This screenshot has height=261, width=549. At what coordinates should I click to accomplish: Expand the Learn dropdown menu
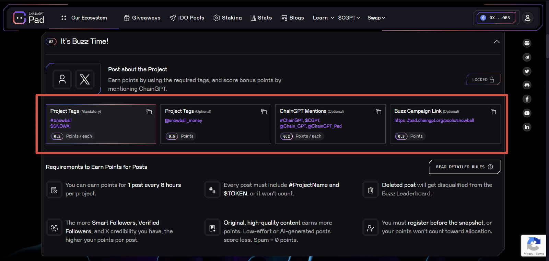click(x=323, y=18)
